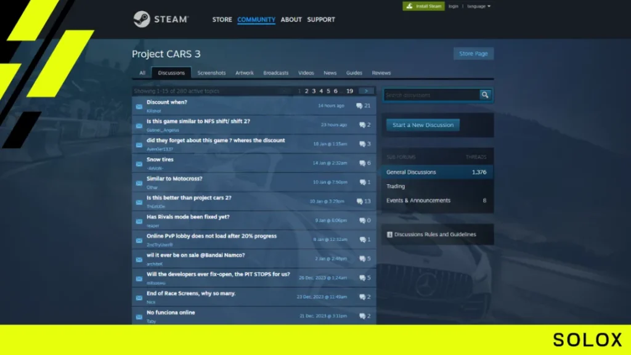Screen dimensions: 631x355
Task: Open 'did they forget about this game' topic
Action: coord(216,141)
